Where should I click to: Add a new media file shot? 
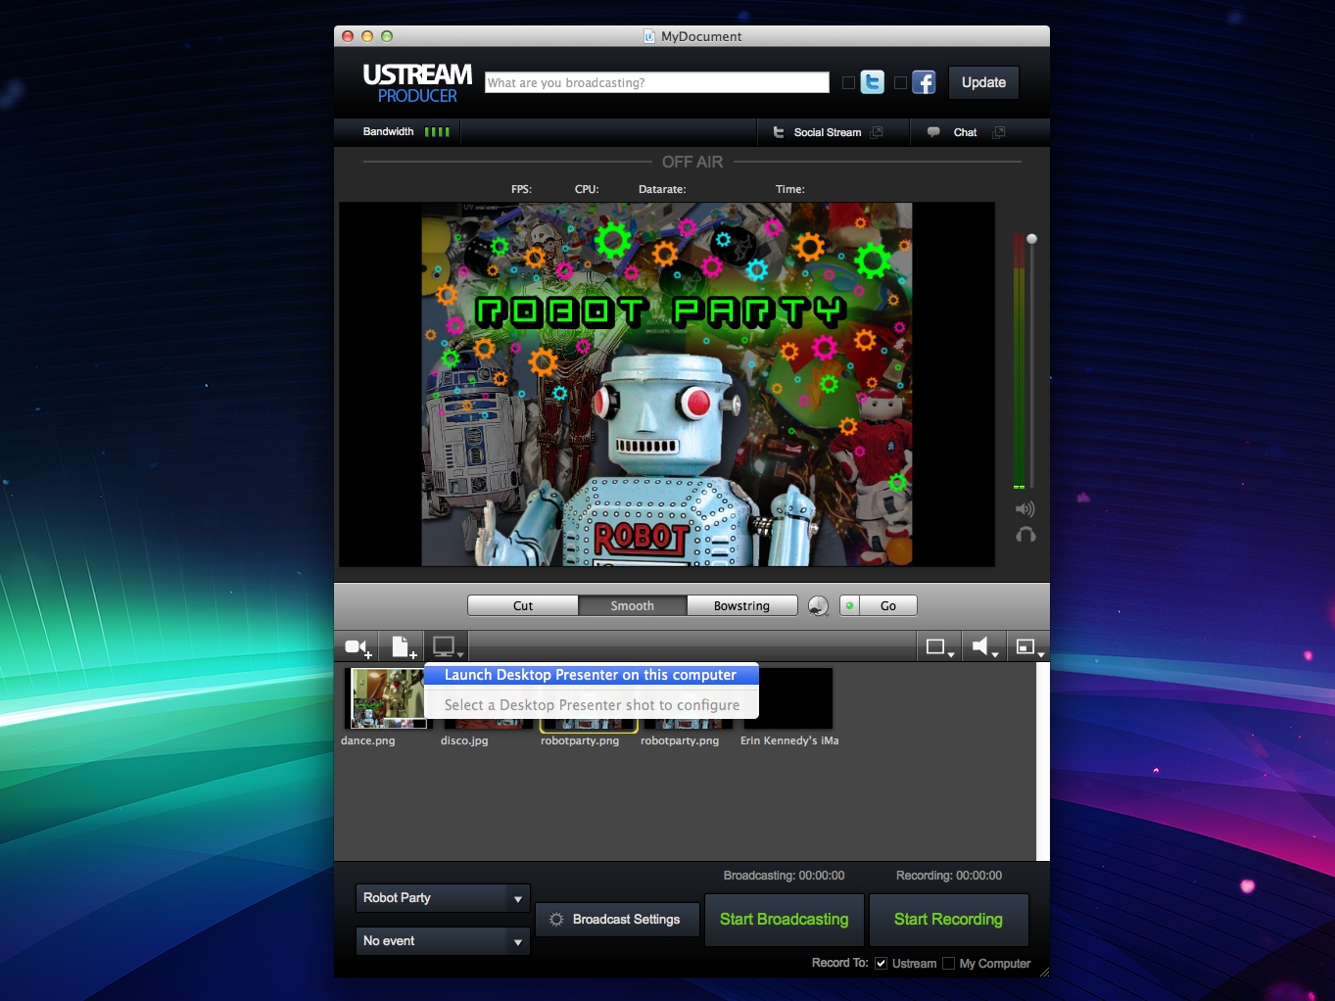(403, 647)
